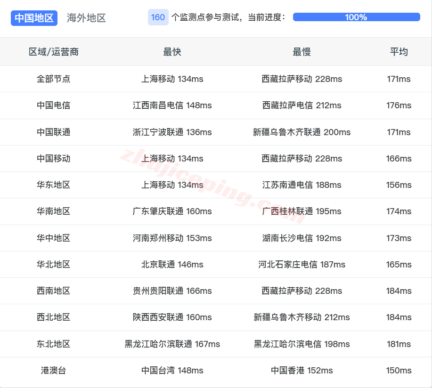Click 上海移动 134ms fastest result
Screen dimensions: 432x388
[172, 79]
